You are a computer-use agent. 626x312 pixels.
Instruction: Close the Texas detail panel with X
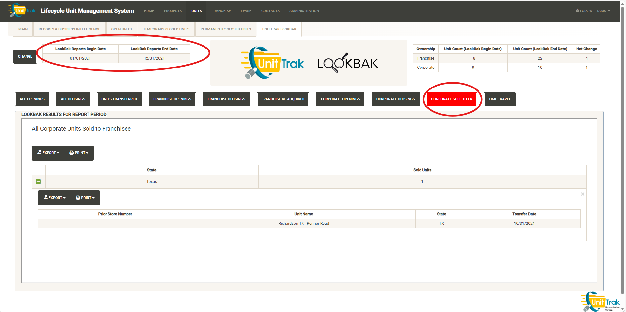coord(582,194)
